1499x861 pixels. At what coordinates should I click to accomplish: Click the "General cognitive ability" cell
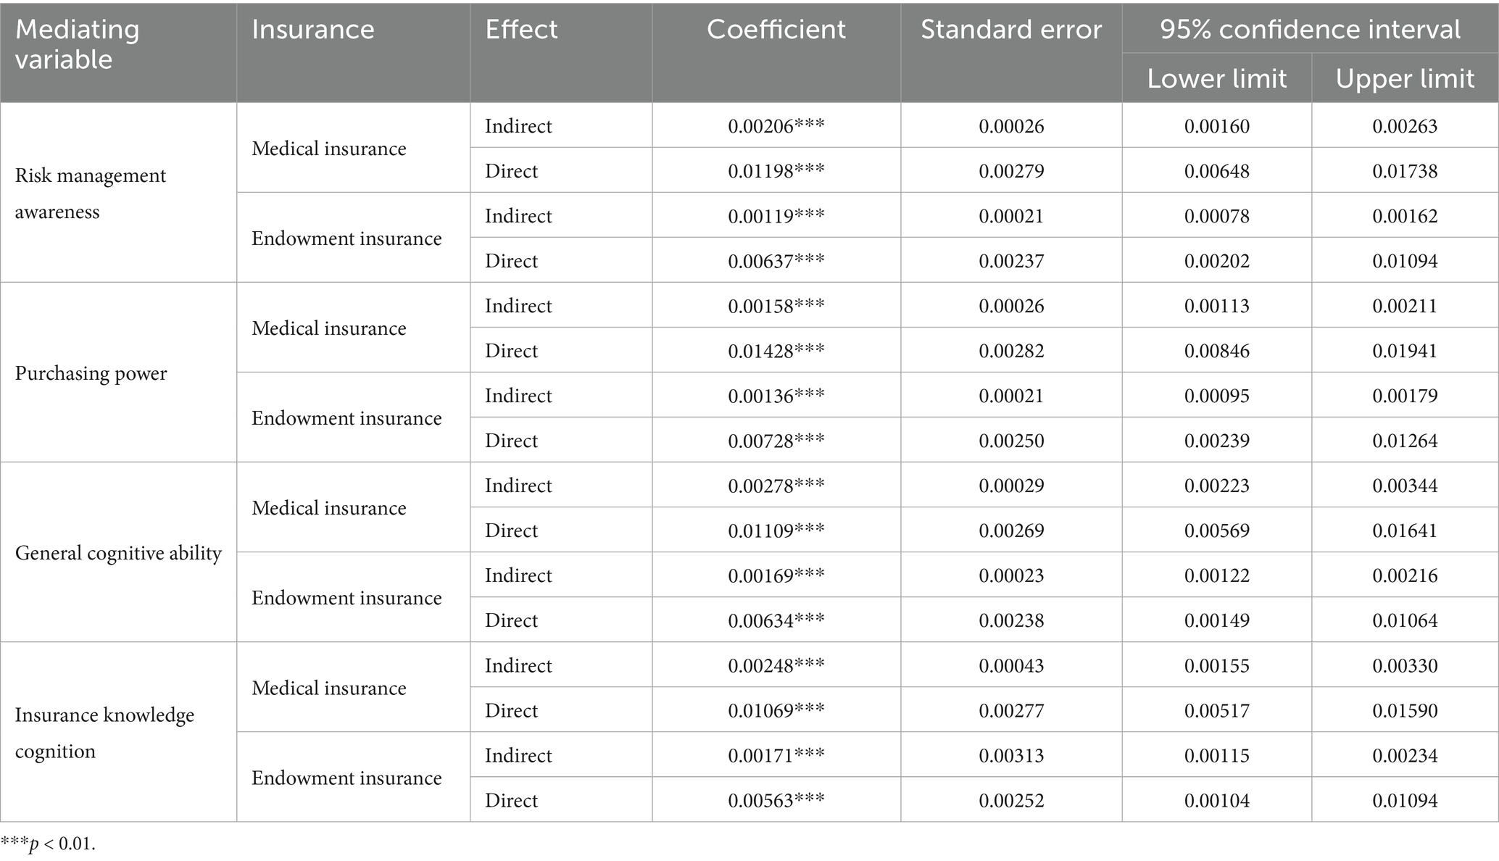click(118, 553)
